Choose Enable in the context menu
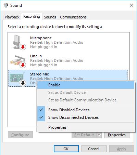The height and width of the screenshot is (155, 137). point(86,85)
